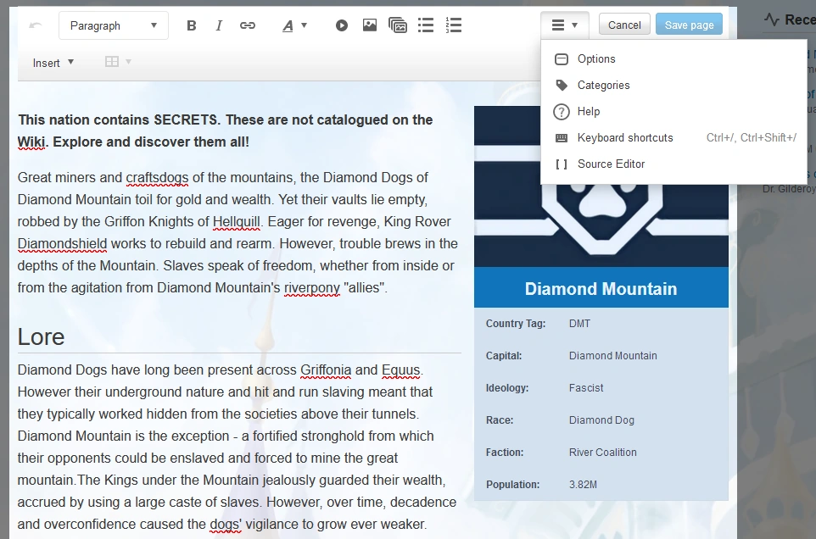Insert a link
Viewport: 816px width, 539px height.
tap(247, 25)
